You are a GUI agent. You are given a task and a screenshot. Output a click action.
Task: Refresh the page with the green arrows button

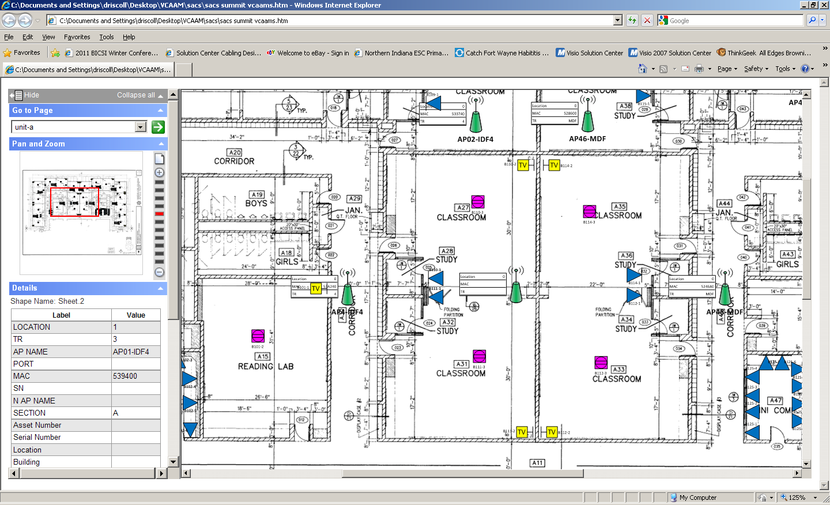click(x=632, y=20)
